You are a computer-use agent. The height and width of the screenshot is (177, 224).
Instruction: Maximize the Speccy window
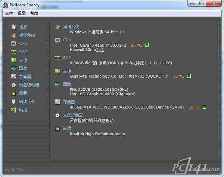click(202, 3)
